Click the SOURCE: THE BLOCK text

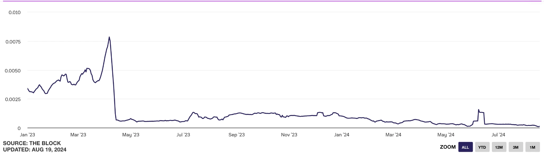click(x=32, y=143)
